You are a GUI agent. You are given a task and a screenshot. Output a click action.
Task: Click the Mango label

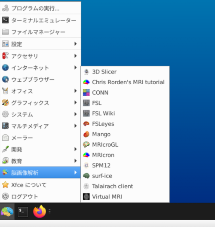coord(101,134)
